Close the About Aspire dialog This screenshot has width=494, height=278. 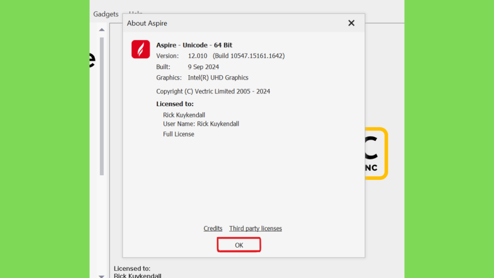tap(351, 23)
